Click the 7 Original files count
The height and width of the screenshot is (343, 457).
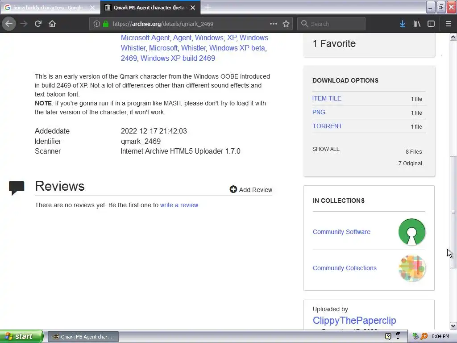410,163
